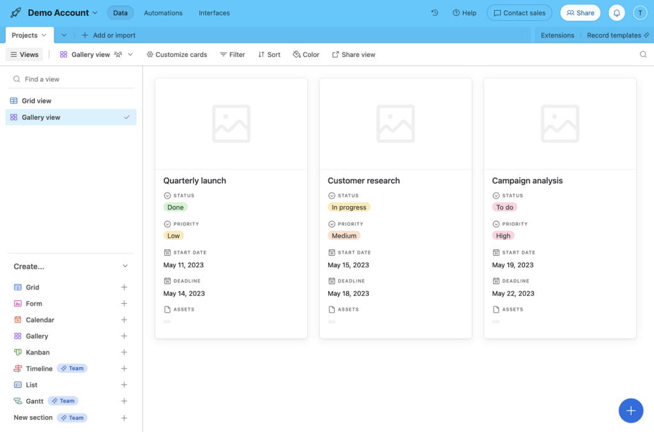Viewport: 654px width, 432px height.
Task: Click the collaborator icon beside Gallery view
Action: [x=118, y=54]
